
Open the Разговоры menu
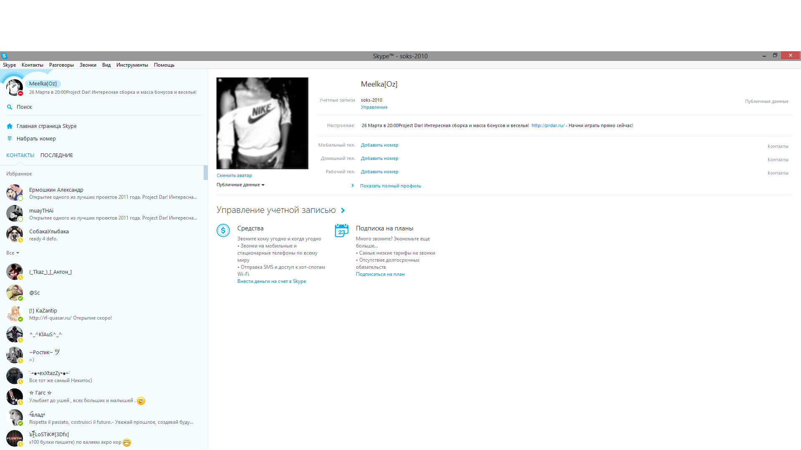coord(61,65)
